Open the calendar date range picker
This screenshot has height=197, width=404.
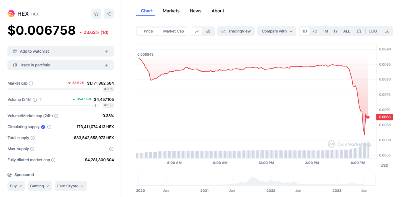[x=359, y=31]
